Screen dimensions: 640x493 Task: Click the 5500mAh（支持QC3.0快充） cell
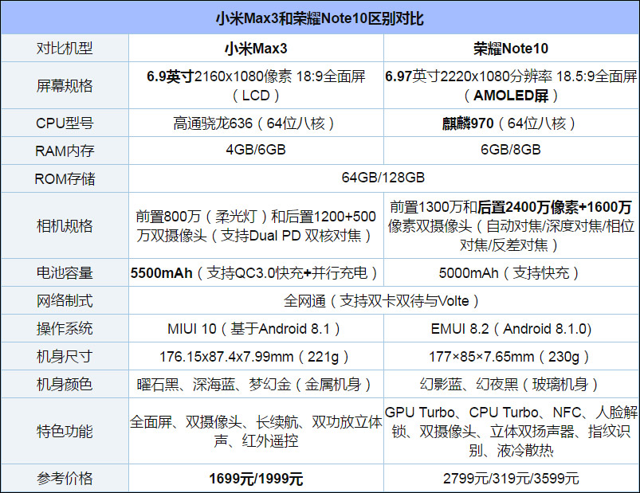click(256, 273)
